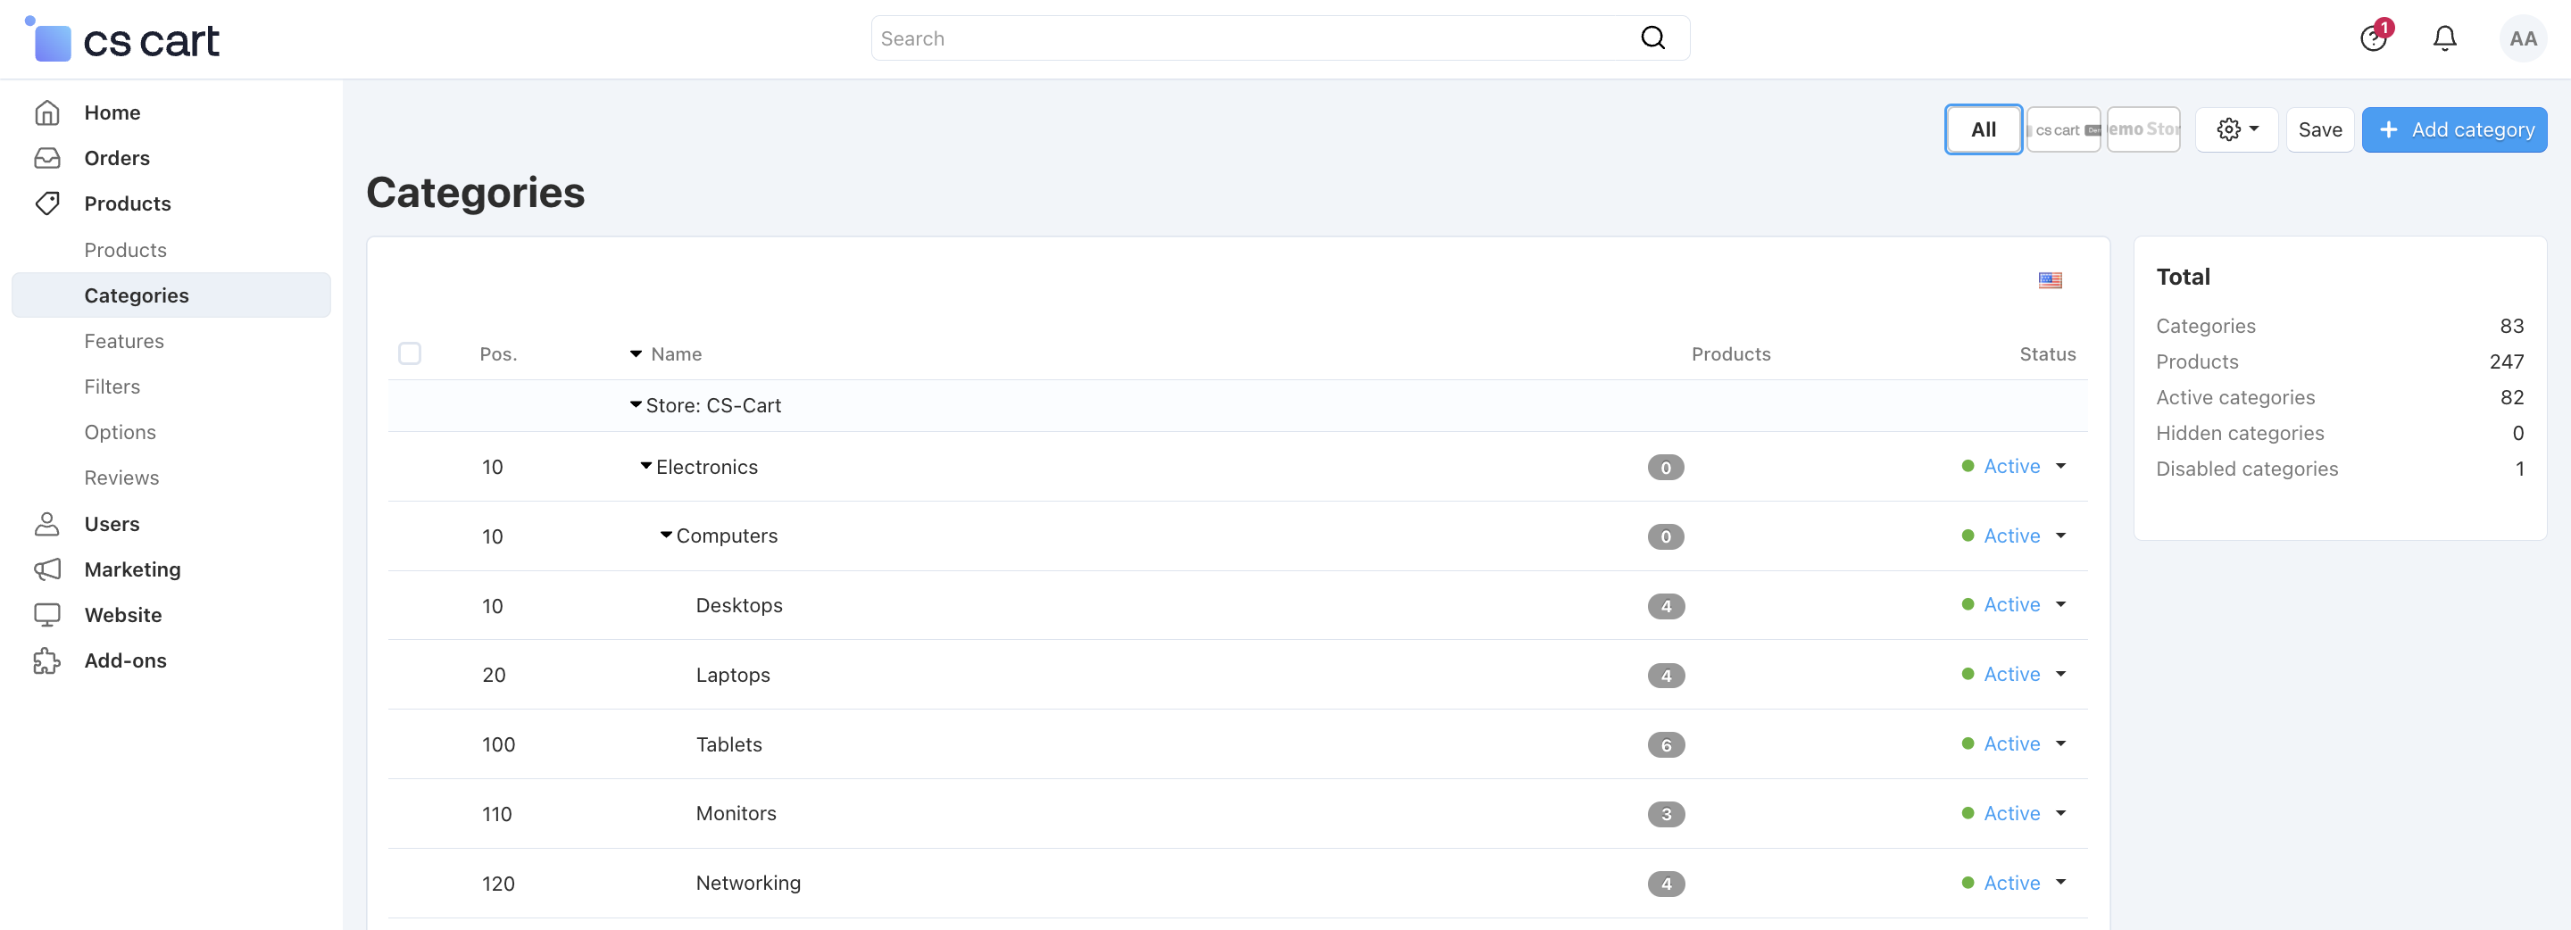The width and height of the screenshot is (2571, 930).
Task: Open the Networking category link
Action: [747, 883]
